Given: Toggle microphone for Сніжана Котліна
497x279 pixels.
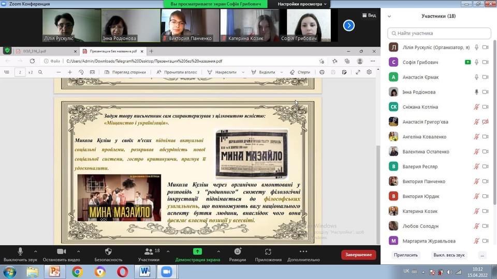Looking at the screenshot, I should click(476, 107).
